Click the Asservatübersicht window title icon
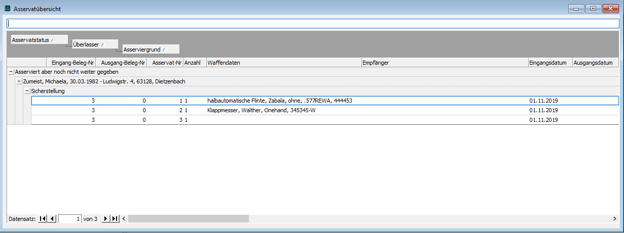This screenshot has width=624, height=233. (x=7, y=8)
